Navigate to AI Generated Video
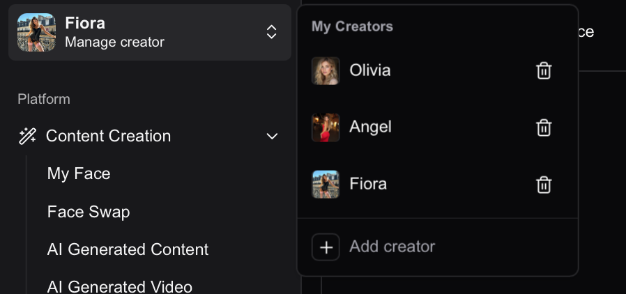 click(x=120, y=286)
